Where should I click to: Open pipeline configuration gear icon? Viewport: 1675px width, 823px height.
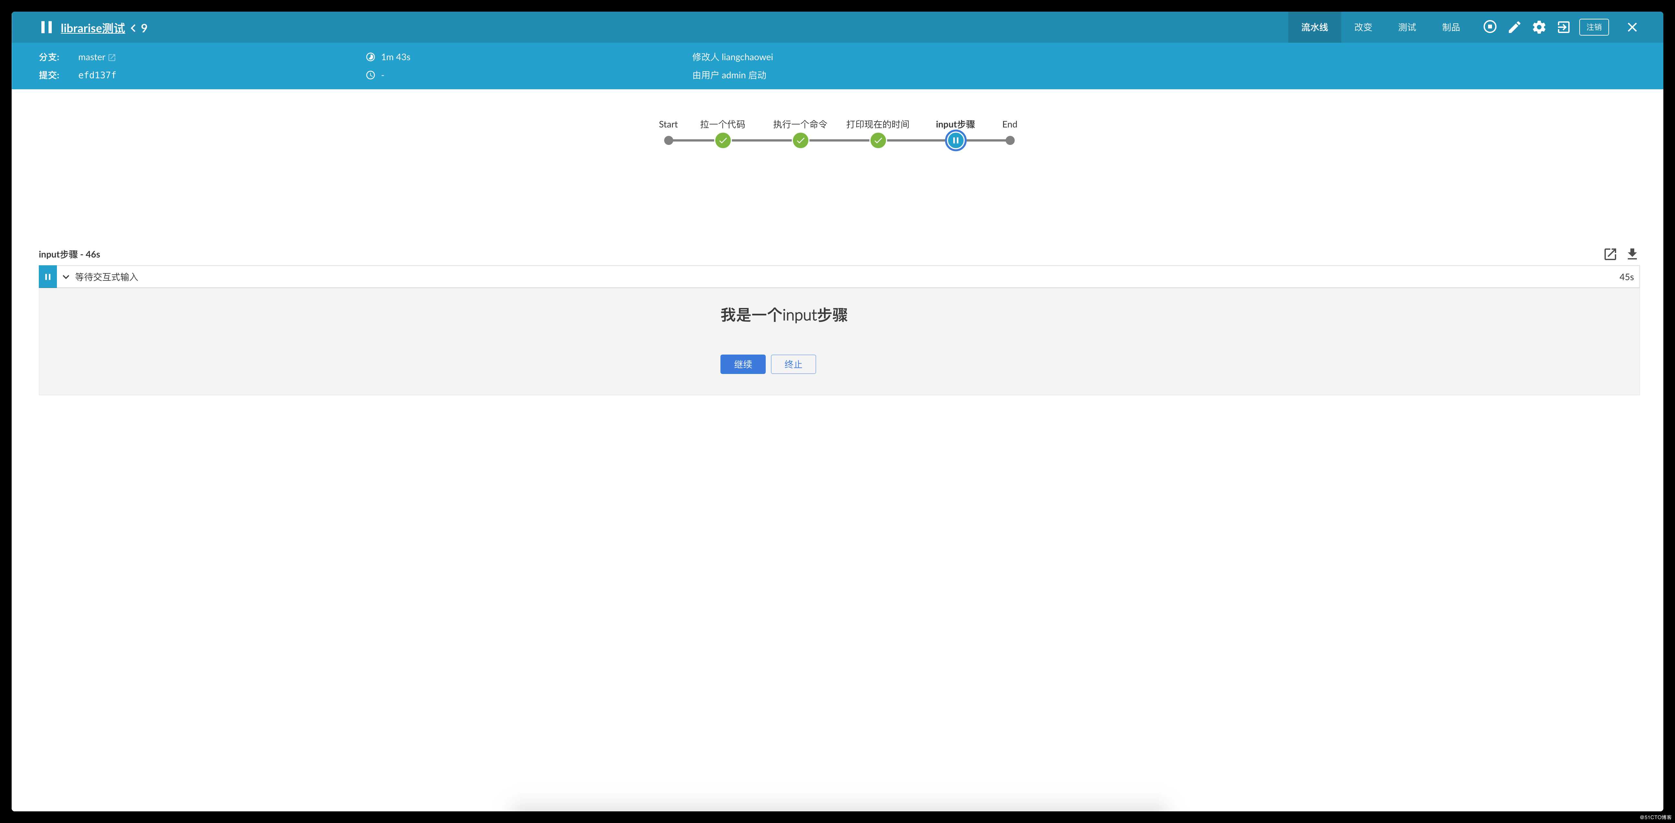[x=1539, y=27]
